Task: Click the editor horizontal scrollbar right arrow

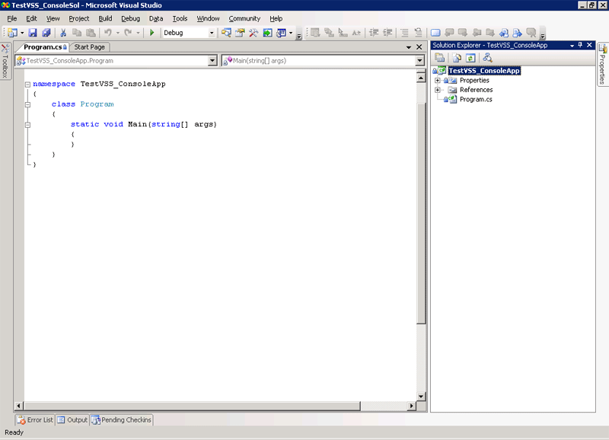Action: (411, 406)
